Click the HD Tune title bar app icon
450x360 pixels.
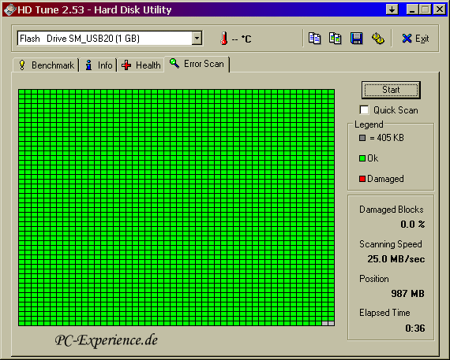9,9
